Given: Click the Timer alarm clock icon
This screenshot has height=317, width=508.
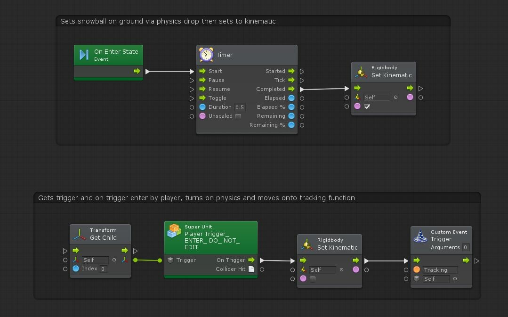Looking at the screenshot, I should click(x=206, y=55).
